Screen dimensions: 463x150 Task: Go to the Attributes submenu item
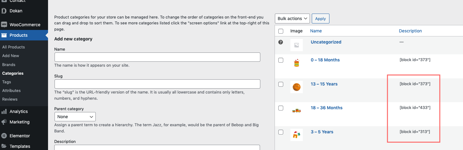(11, 90)
